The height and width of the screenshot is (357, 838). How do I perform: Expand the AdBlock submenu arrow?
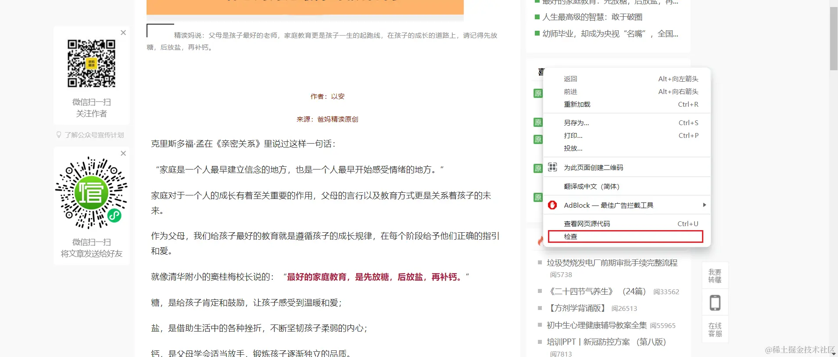704,205
